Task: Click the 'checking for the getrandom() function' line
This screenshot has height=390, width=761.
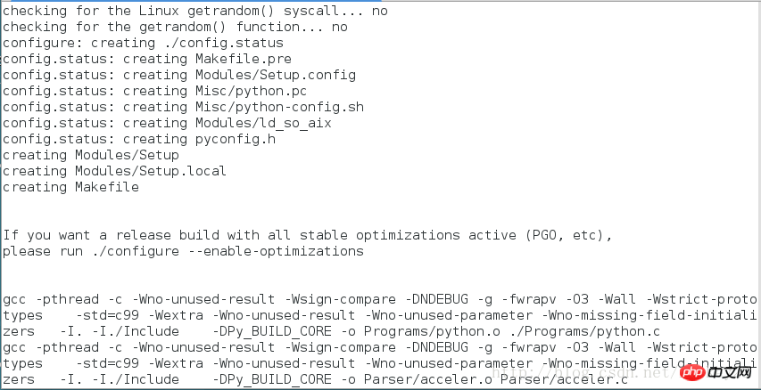Action: (x=175, y=27)
